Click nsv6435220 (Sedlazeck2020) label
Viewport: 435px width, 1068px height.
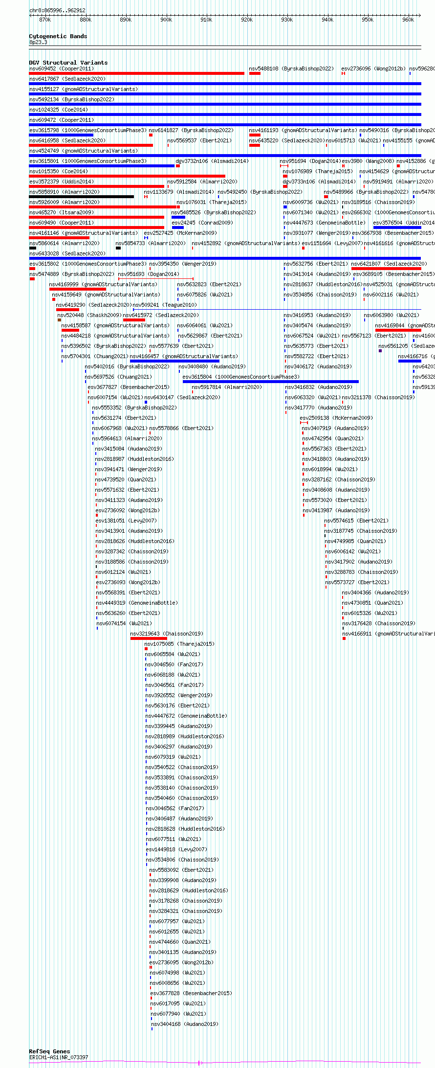coord(287,140)
